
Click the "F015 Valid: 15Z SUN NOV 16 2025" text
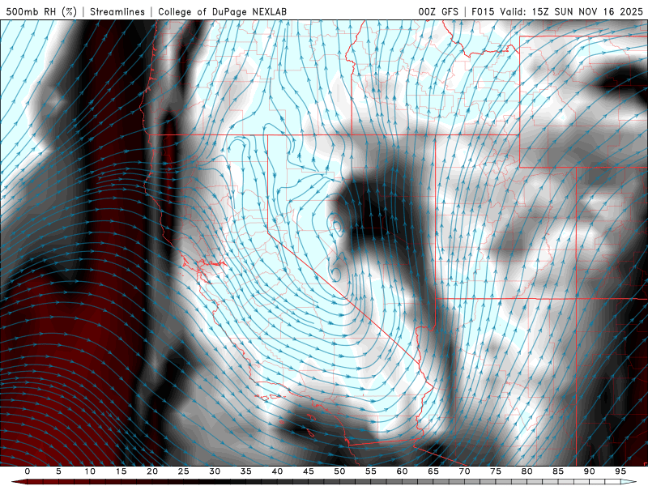[x=557, y=11]
